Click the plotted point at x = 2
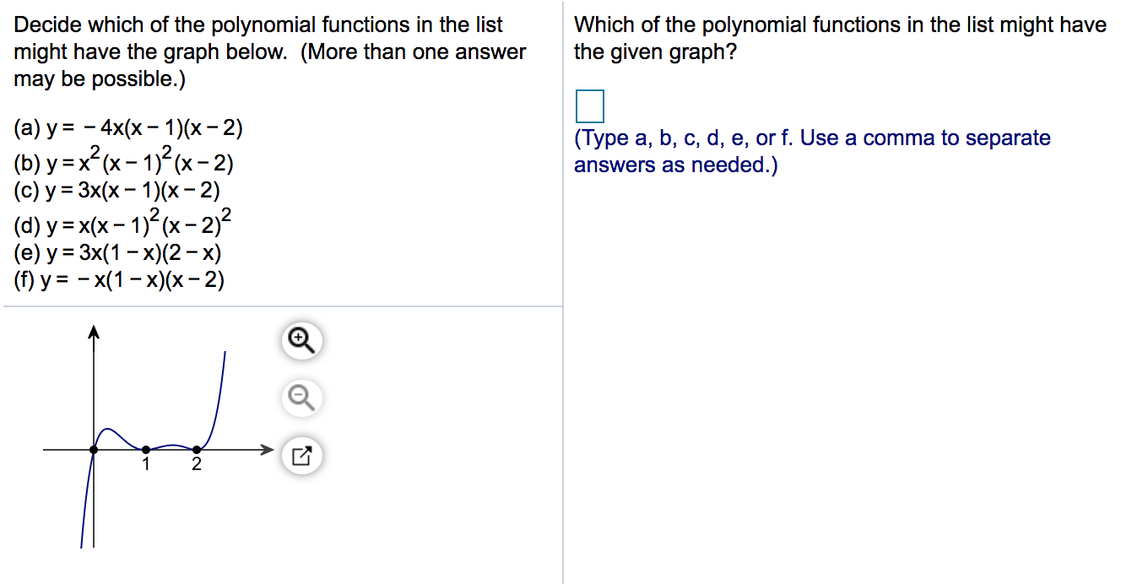The height and width of the screenshot is (584, 1121). click(x=195, y=449)
